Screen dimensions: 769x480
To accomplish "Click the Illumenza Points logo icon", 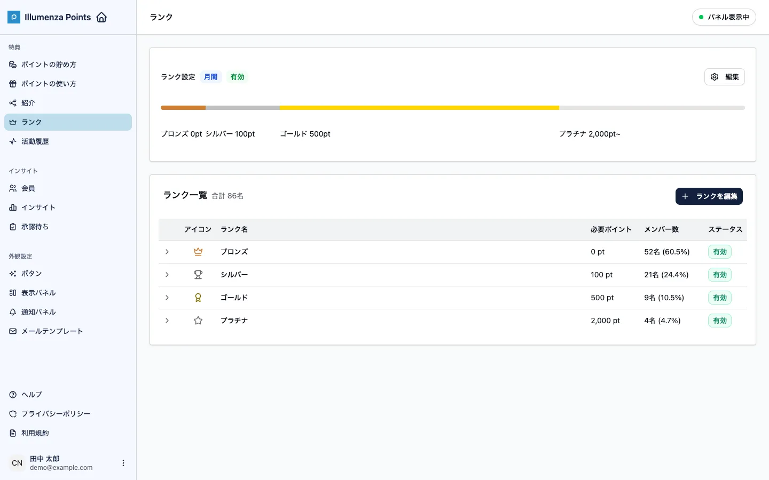I will tap(14, 17).
